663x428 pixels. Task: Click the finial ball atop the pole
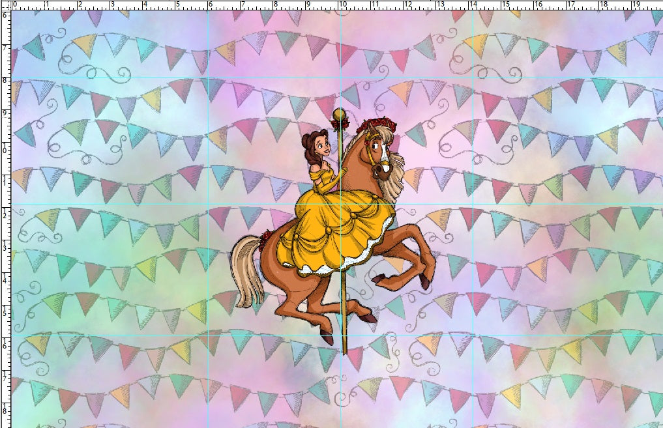coord(340,115)
